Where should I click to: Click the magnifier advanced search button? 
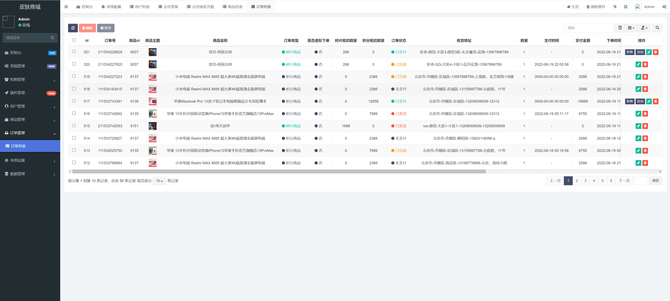point(657,28)
